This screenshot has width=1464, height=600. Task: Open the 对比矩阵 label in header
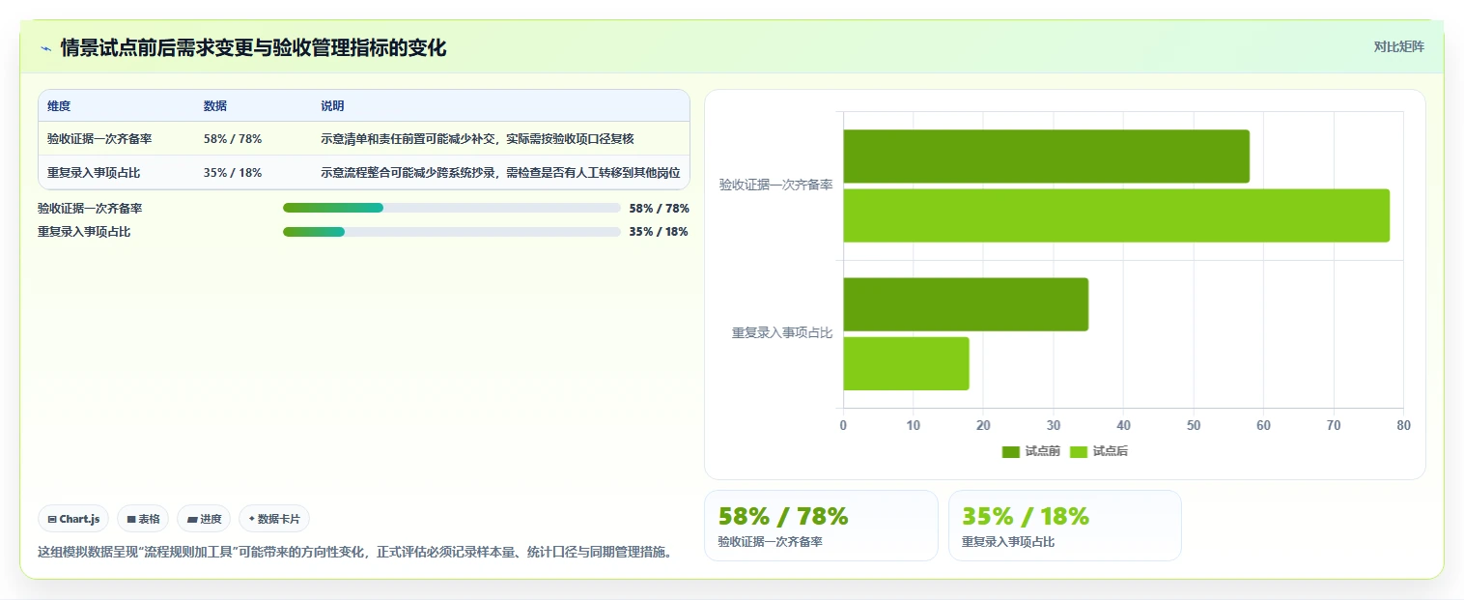[x=1398, y=46]
